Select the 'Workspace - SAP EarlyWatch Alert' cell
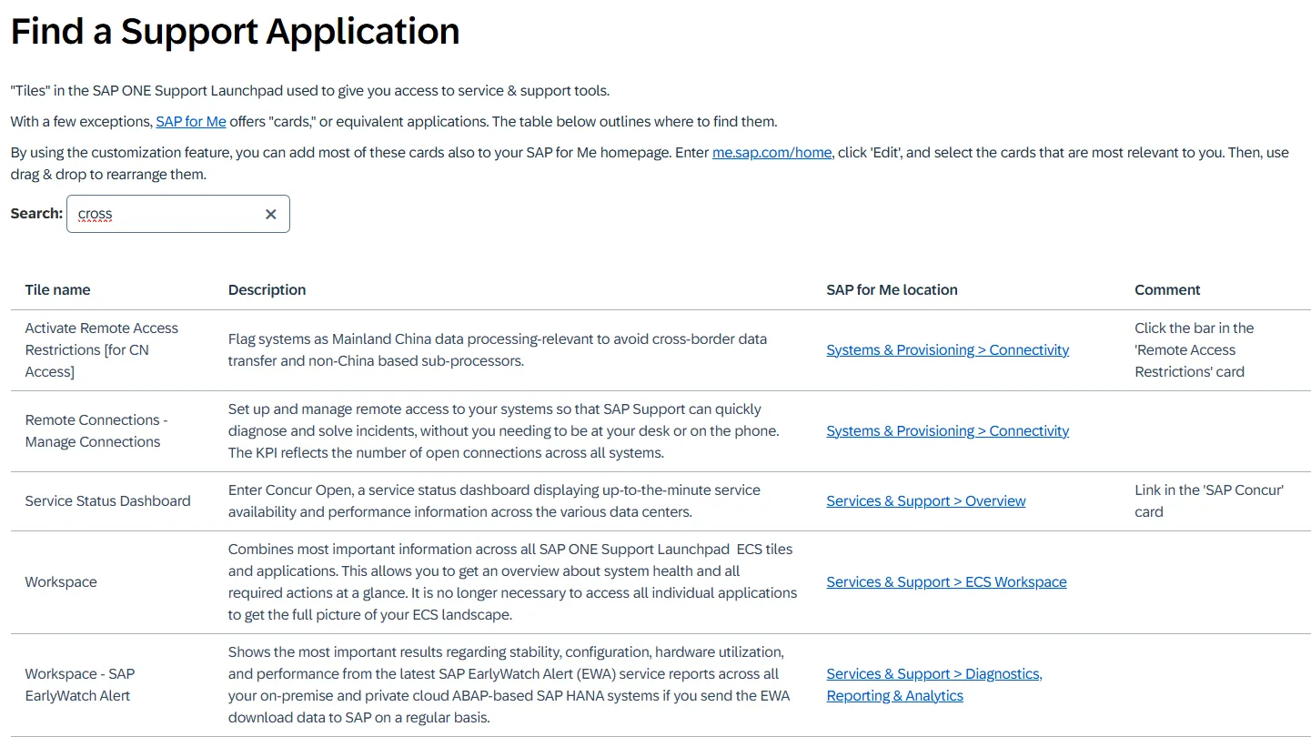 (79, 684)
